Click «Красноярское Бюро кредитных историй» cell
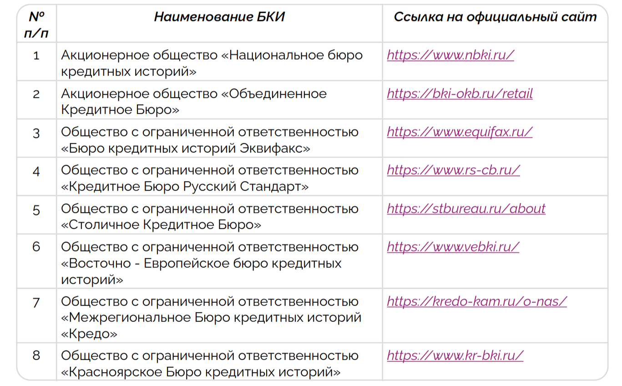This screenshot has height=386, width=622. coord(201,372)
